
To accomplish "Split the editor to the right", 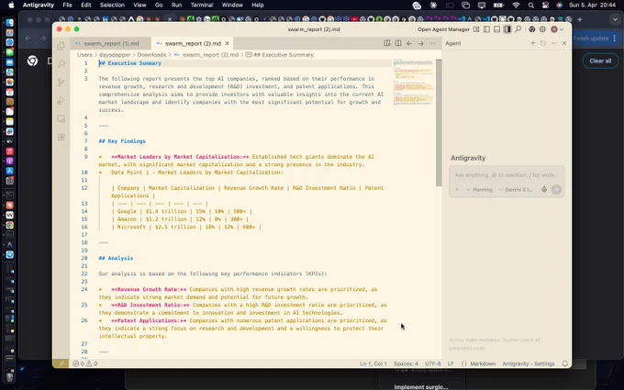I will [x=398, y=43].
